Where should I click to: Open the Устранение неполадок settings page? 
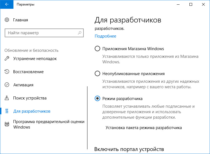click(35, 59)
